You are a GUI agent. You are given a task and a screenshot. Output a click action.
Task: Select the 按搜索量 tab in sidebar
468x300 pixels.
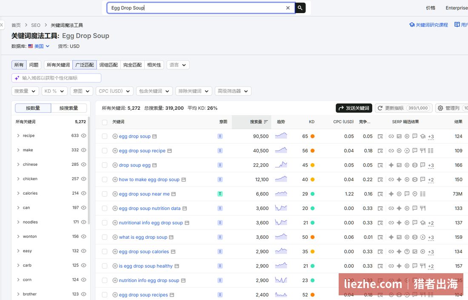(68, 108)
